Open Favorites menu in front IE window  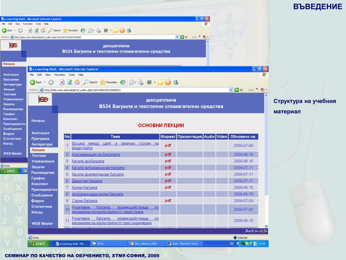(x=59, y=75)
